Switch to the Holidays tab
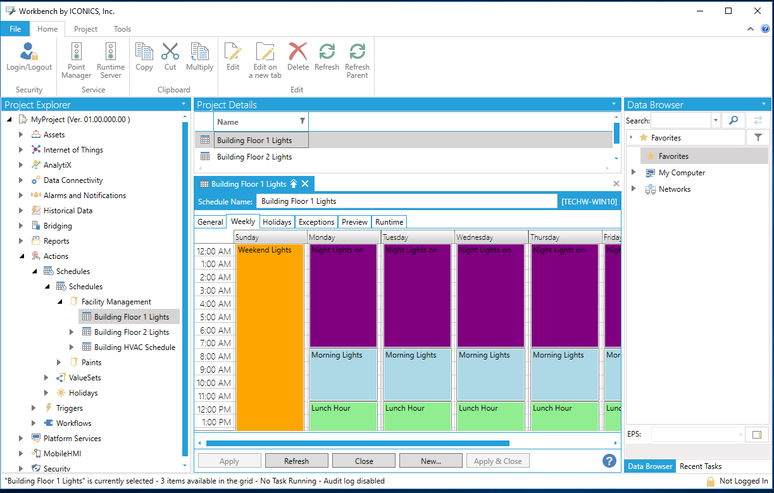This screenshot has height=493, width=774. click(277, 222)
